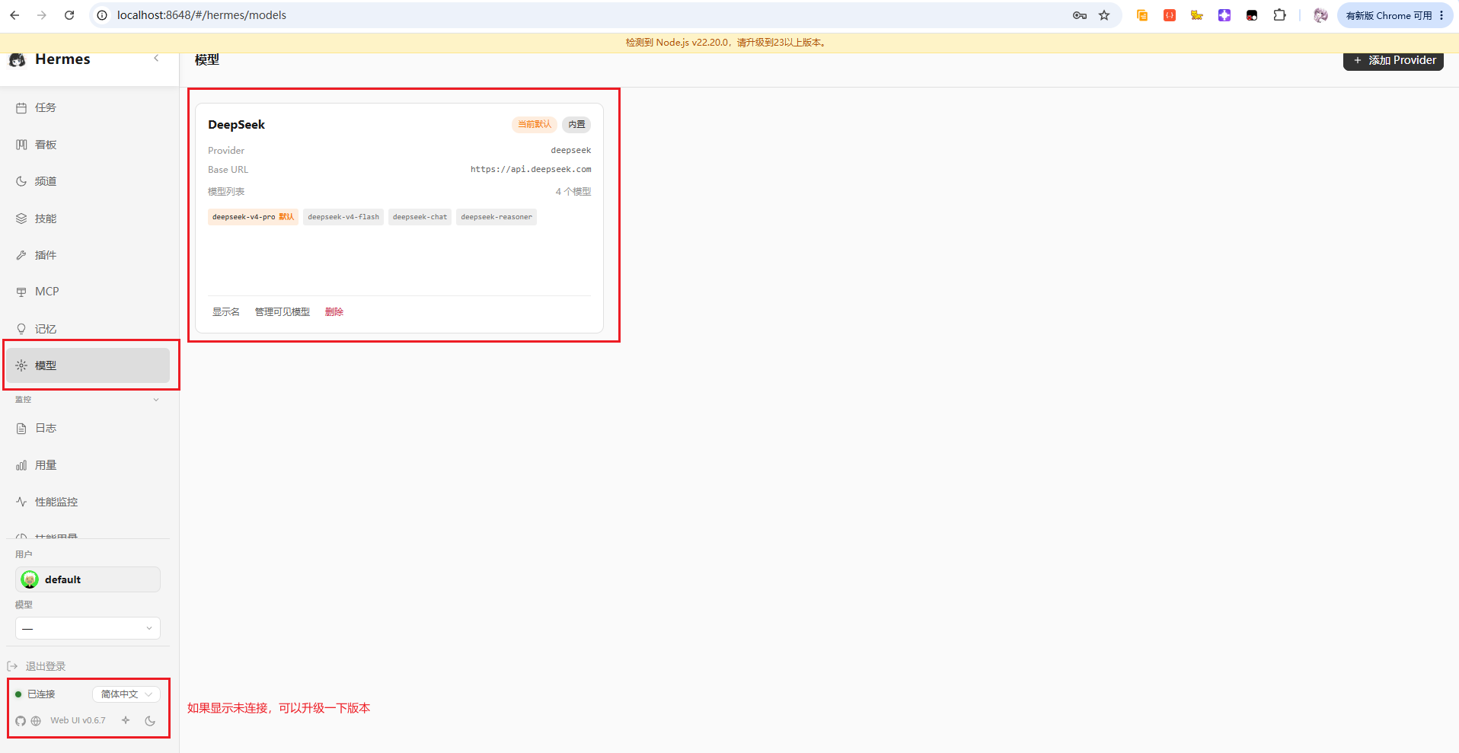Click the black square extension icon
This screenshot has width=1459, height=753.
point(1252,15)
